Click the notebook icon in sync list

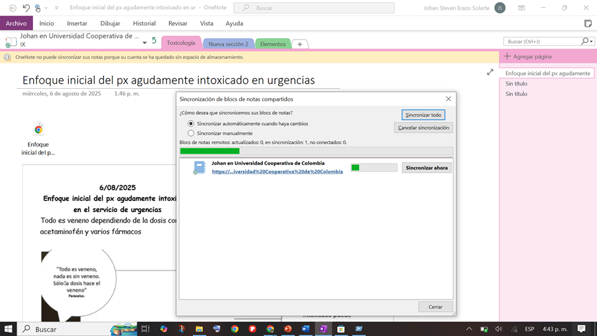[x=200, y=167]
